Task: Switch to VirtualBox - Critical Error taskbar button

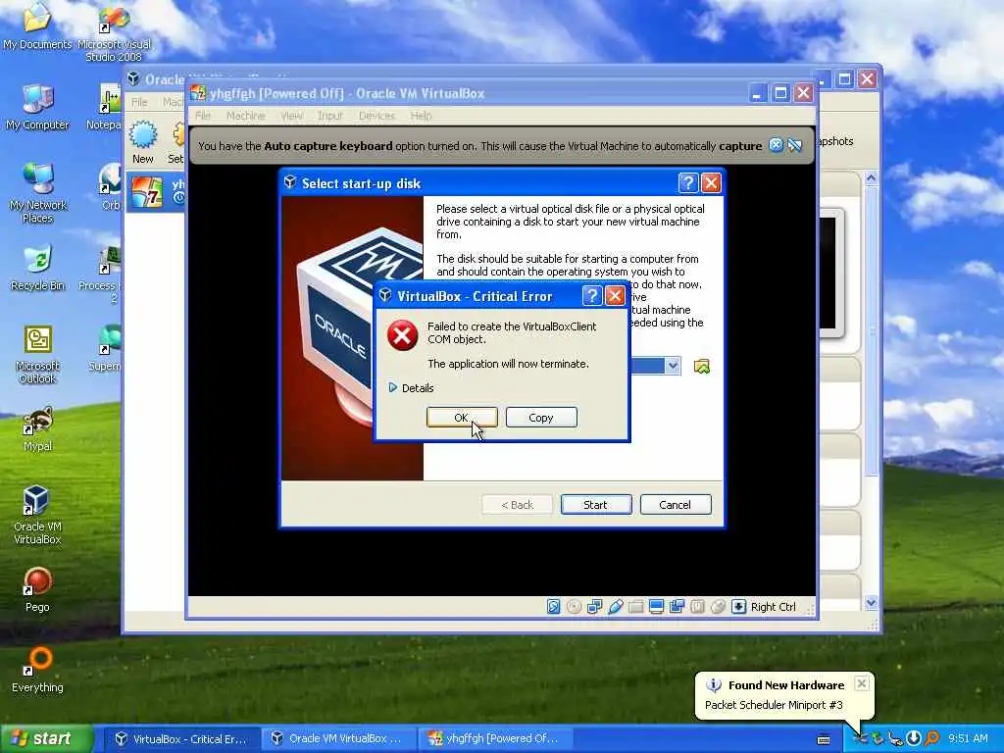Action: 181,739
